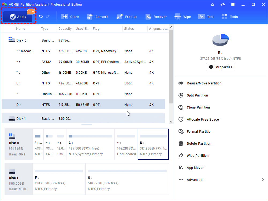Click the scrollbar down arrow

point(171,121)
